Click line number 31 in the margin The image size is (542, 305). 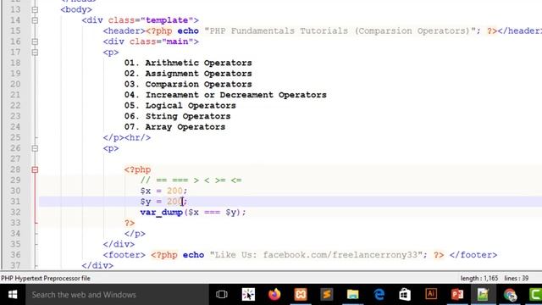coord(15,202)
